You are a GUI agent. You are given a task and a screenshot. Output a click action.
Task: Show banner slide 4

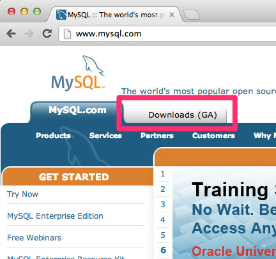tap(163, 219)
